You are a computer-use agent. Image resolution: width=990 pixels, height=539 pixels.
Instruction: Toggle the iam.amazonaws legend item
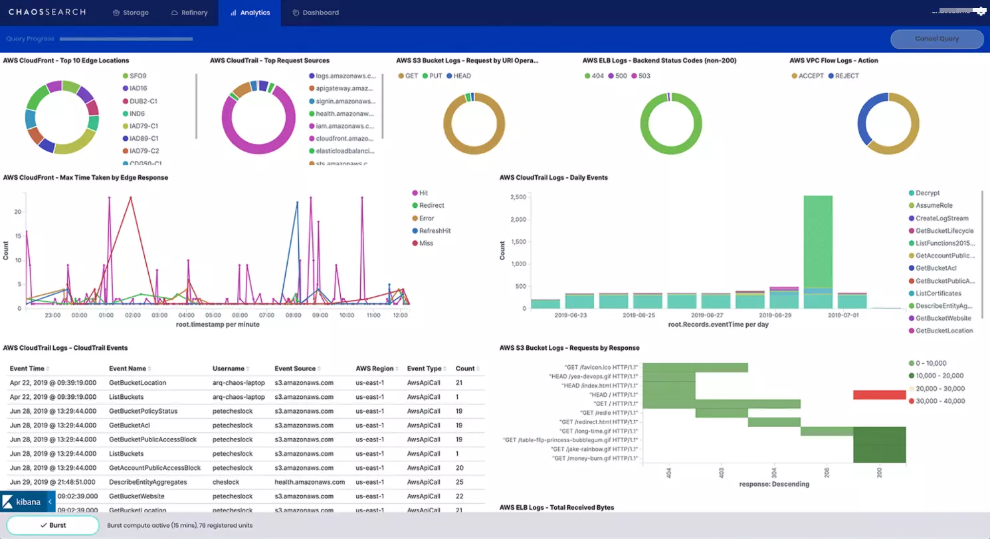(342, 125)
